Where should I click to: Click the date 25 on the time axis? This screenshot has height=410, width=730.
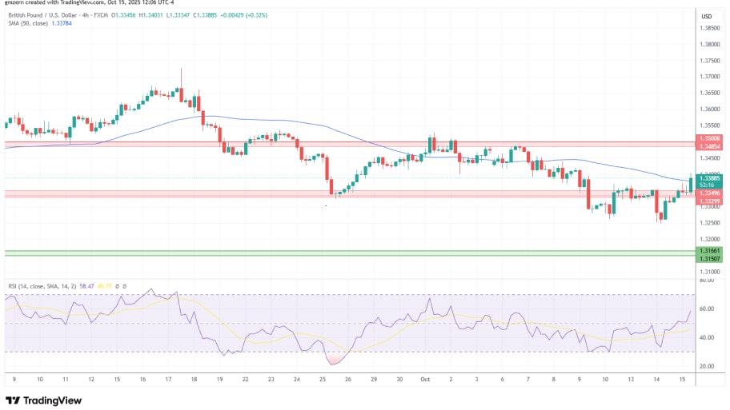322,380
